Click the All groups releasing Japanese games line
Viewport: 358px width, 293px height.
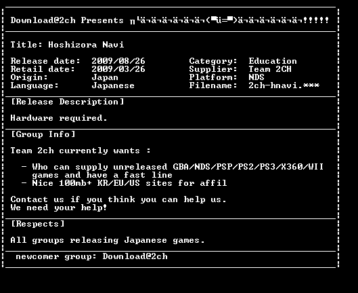(108, 240)
